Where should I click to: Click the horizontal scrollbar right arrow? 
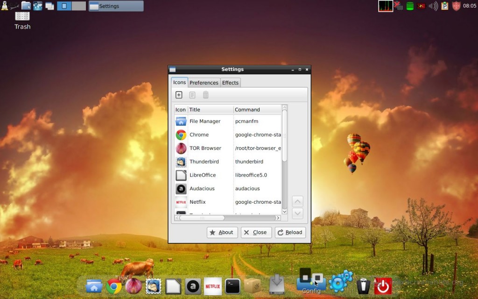point(278,218)
